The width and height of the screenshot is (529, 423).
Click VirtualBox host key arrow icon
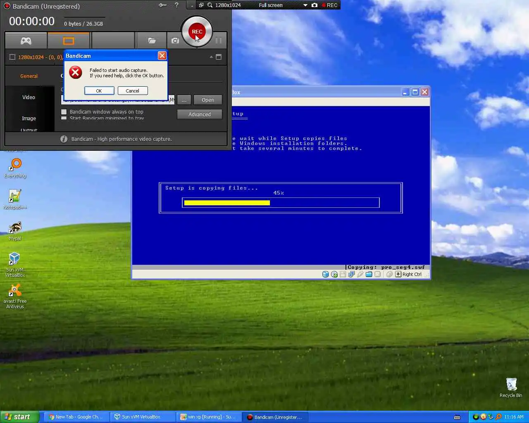tap(398, 274)
